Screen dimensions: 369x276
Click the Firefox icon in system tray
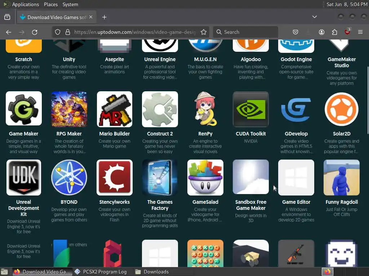coord(328,272)
